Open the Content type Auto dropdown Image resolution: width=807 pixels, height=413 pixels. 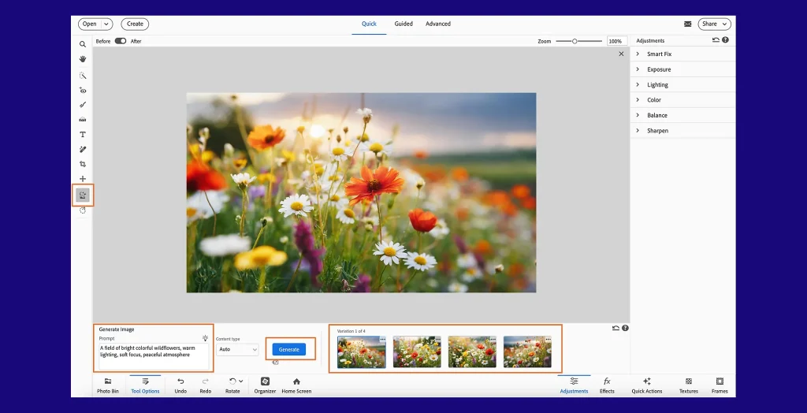pos(237,349)
